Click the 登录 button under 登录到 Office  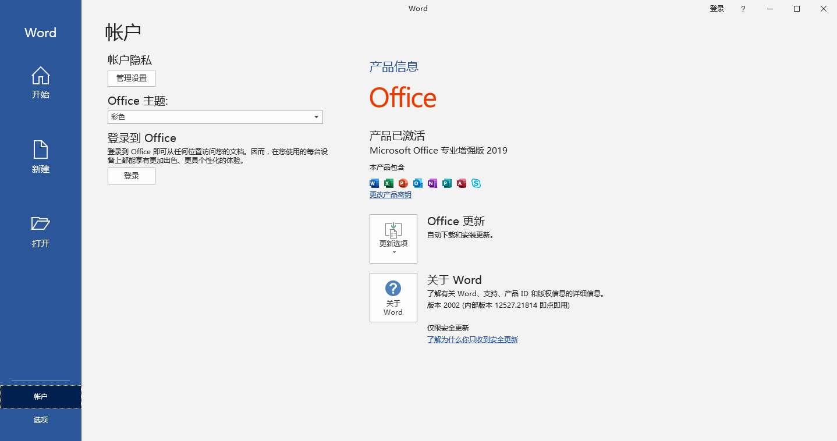(132, 176)
